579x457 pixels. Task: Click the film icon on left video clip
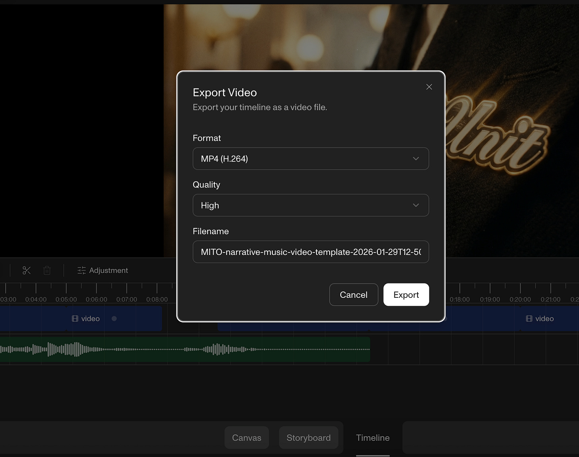[75, 318]
